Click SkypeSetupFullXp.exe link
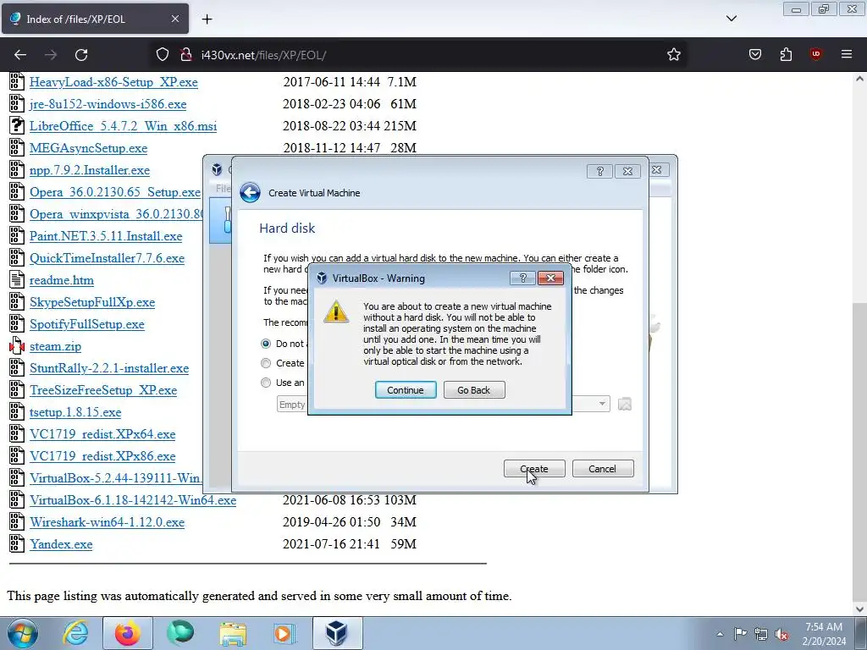 [91, 302]
